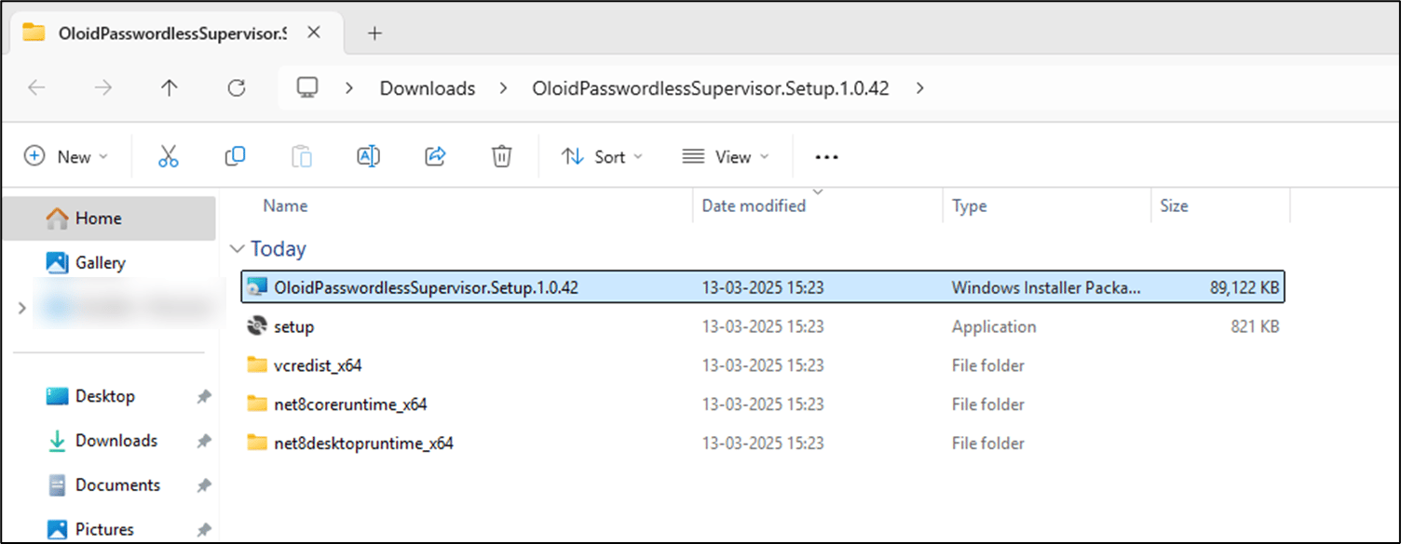Sort by the Type column header
This screenshot has width=1401, height=544.
(x=969, y=206)
